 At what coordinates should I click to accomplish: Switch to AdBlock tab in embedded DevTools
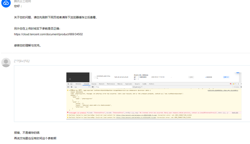coord(151,84)
